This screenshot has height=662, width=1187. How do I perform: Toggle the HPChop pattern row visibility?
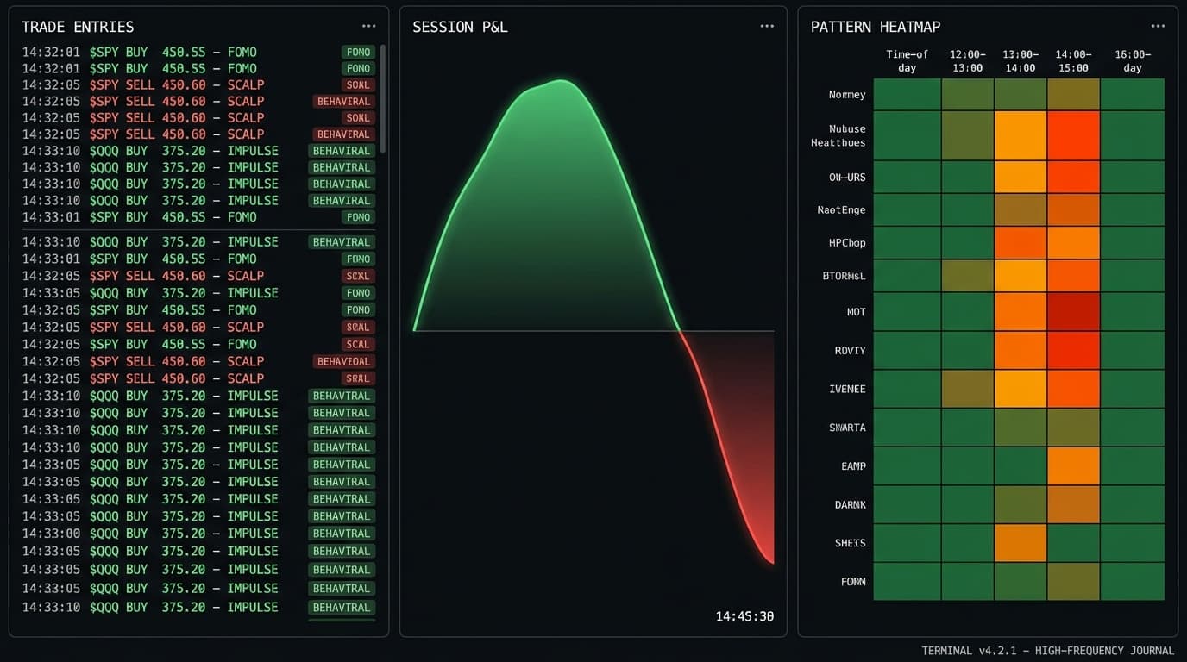pos(846,242)
